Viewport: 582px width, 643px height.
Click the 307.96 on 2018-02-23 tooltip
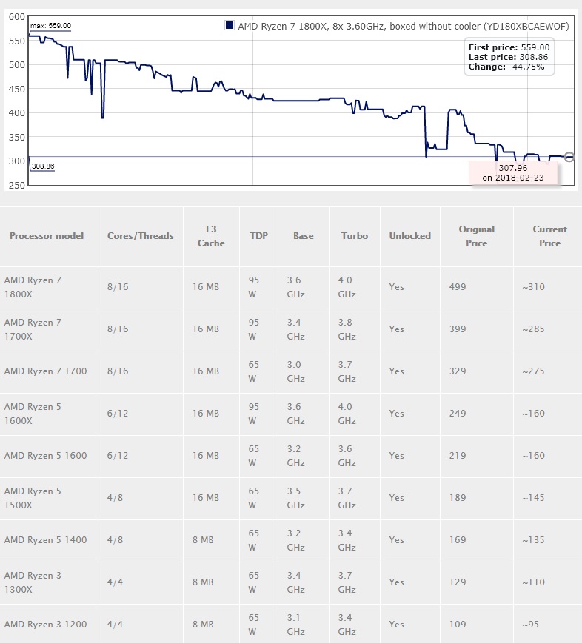coord(512,173)
